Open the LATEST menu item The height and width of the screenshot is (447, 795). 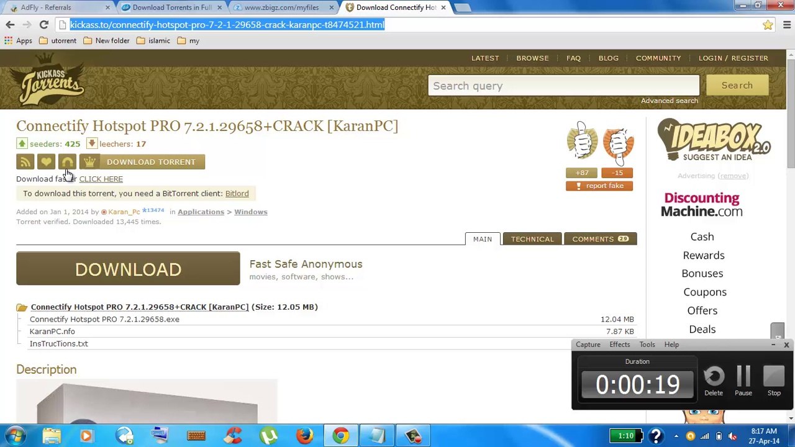tap(485, 58)
